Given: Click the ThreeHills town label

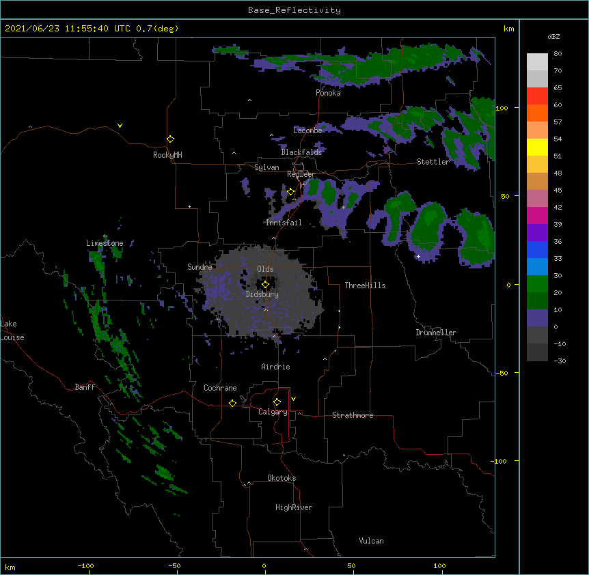Looking at the screenshot, I should pyautogui.click(x=365, y=285).
